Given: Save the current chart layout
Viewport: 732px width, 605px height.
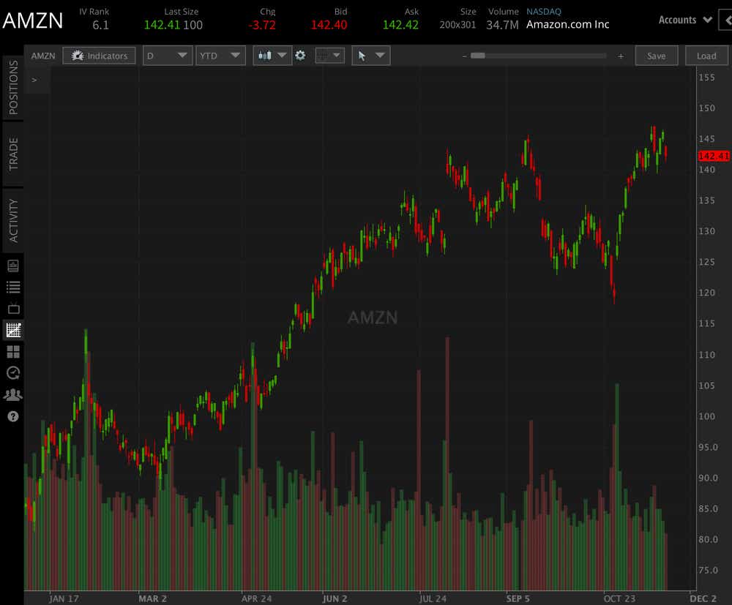Looking at the screenshot, I should 656,55.
